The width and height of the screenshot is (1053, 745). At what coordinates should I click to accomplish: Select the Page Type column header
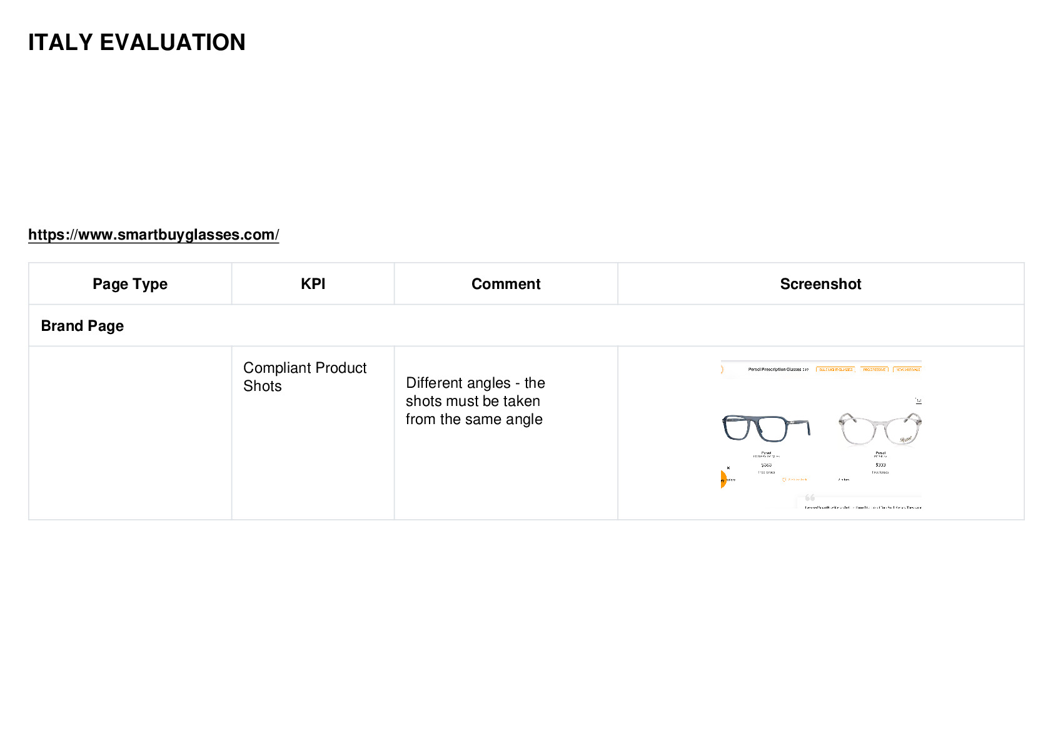coord(130,284)
